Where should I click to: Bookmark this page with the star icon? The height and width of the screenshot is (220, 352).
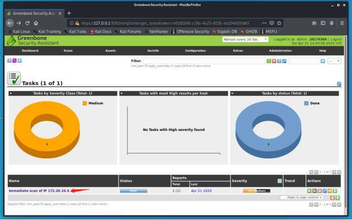click(x=279, y=23)
